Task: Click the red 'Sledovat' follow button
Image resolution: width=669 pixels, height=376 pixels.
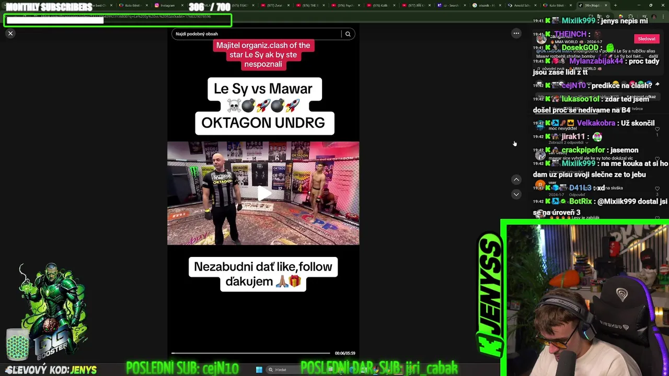Action: click(x=647, y=39)
